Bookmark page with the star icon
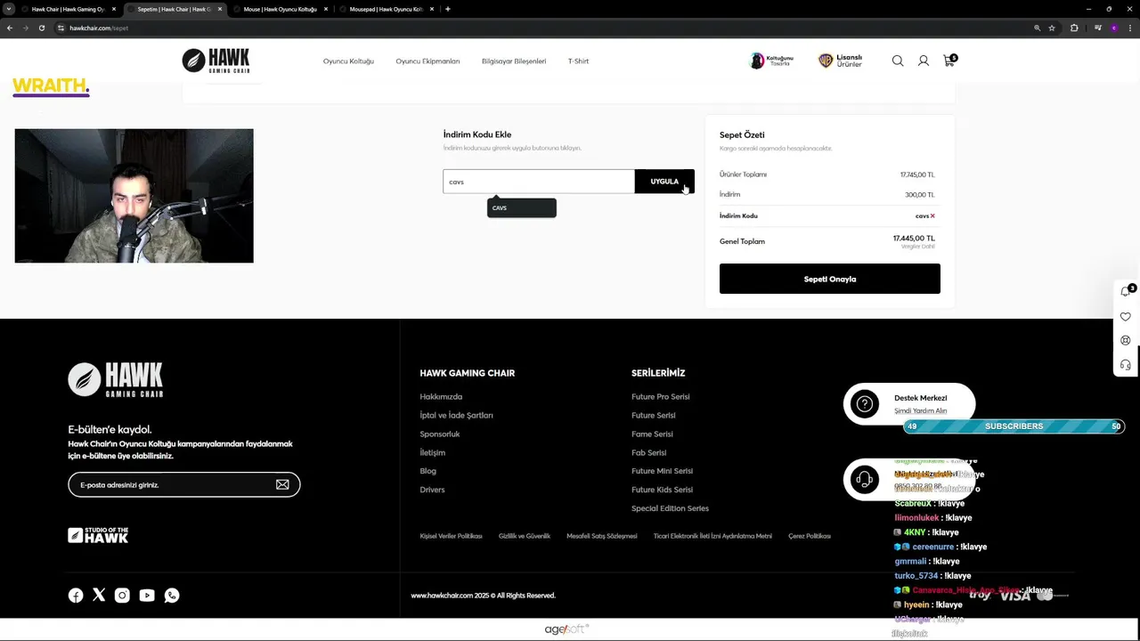 [1052, 28]
